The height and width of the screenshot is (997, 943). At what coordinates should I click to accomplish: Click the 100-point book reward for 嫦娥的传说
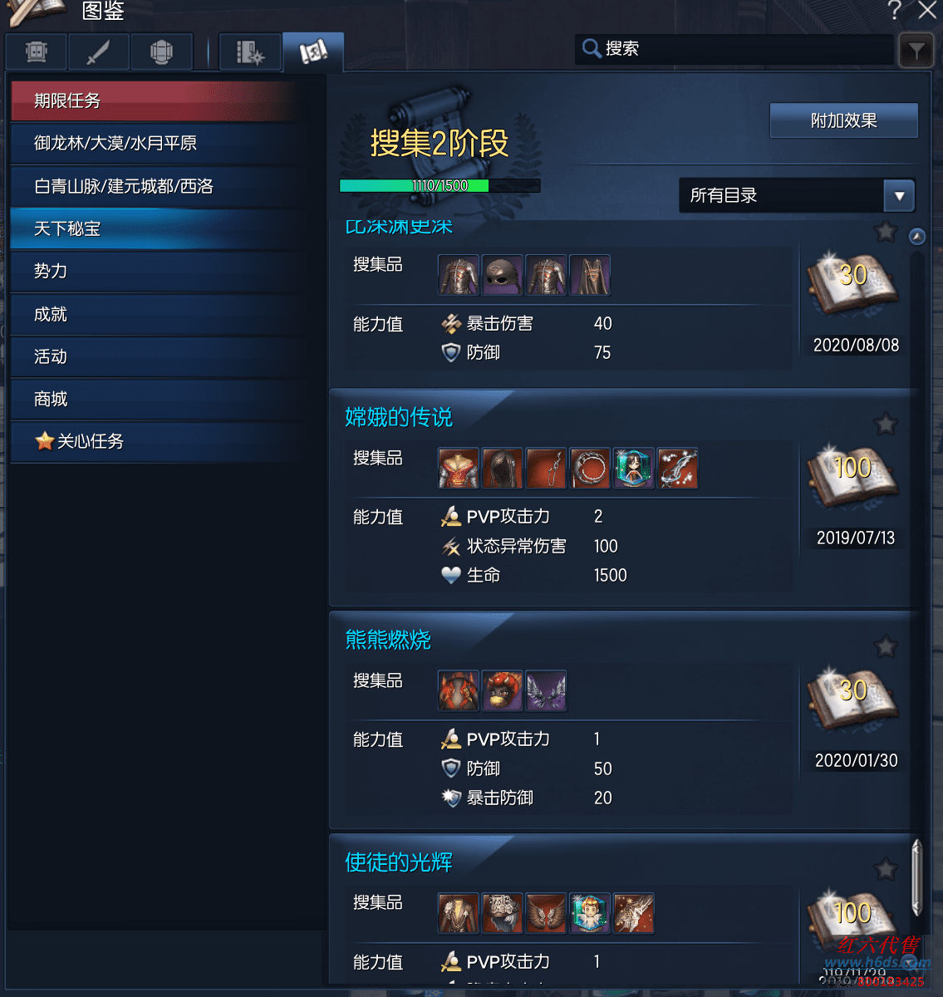852,474
